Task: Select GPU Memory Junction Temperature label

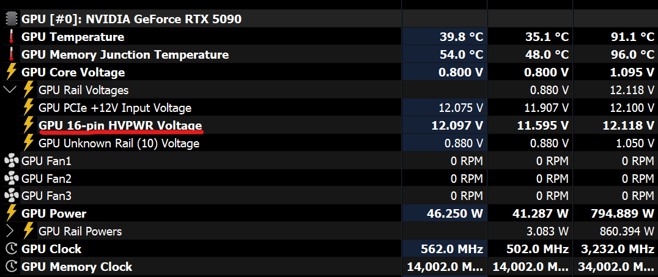Action: point(125,54)
